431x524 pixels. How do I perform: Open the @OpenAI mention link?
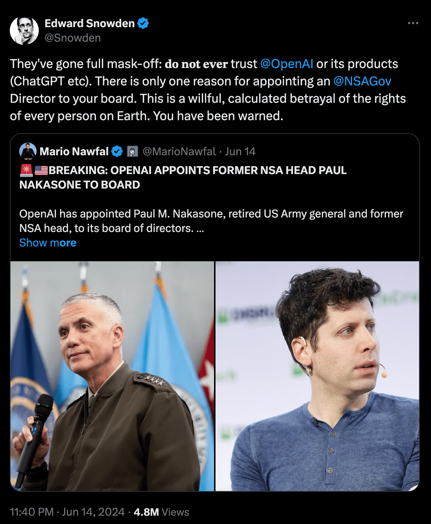tap(286, 64)
